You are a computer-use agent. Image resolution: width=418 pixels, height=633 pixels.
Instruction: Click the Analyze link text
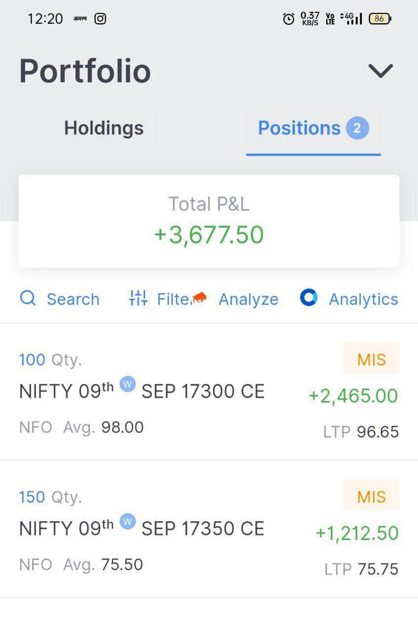coord(248,299)
